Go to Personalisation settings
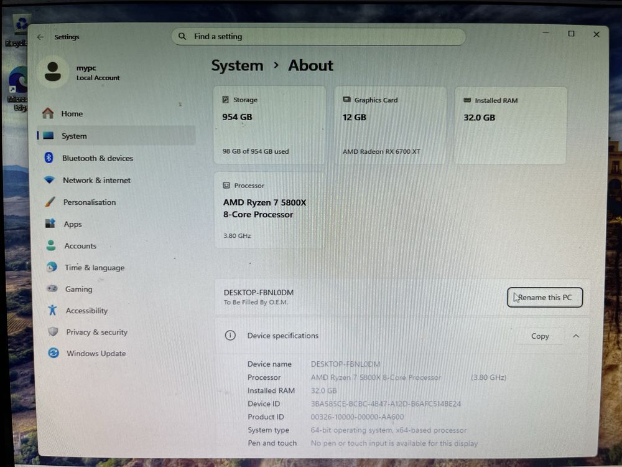The image size is (622, 467). (x=90, y=202)
